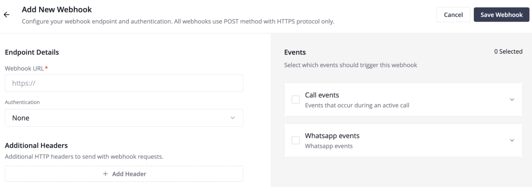
Task: Open the Authentication dropdown showing None
Action: click(x=124, y=118)
